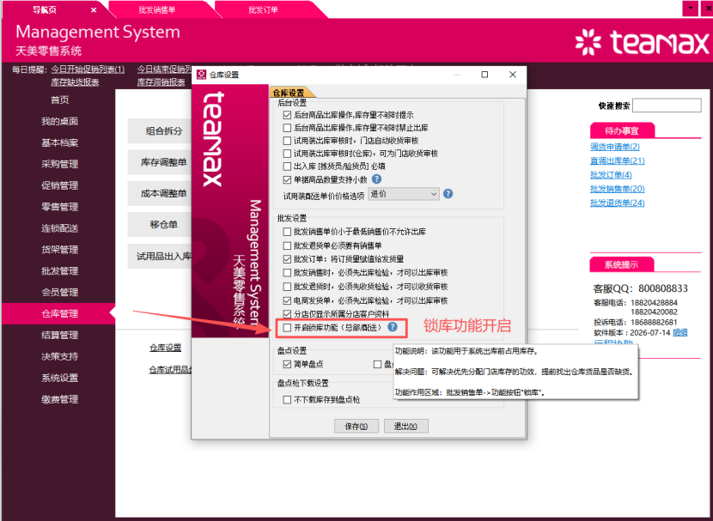The height and width of the screenshot is (521, 713).
Task: Click the 退出(X) button
Action: click(405, 426)
